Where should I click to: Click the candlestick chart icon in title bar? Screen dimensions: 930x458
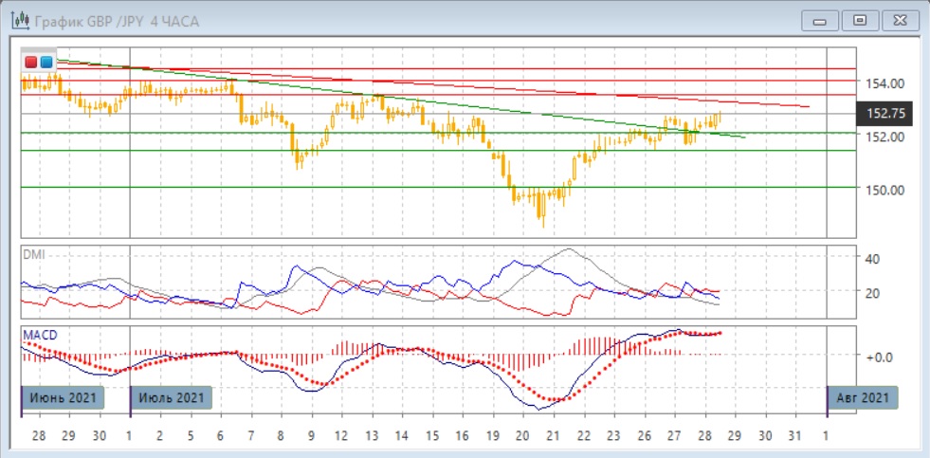pyautogui.click(x=18, y=20)
